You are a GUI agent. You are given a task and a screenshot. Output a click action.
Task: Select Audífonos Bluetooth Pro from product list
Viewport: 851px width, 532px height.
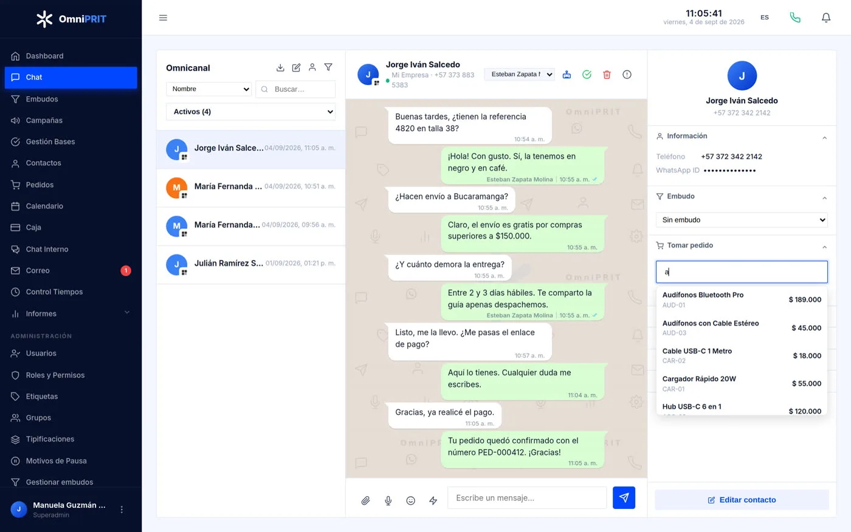coord(742,299)
